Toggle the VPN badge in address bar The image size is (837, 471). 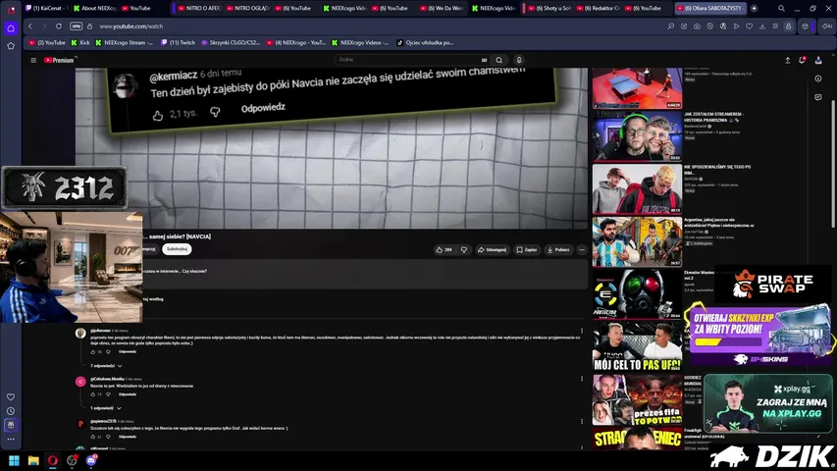coord(77,26)
